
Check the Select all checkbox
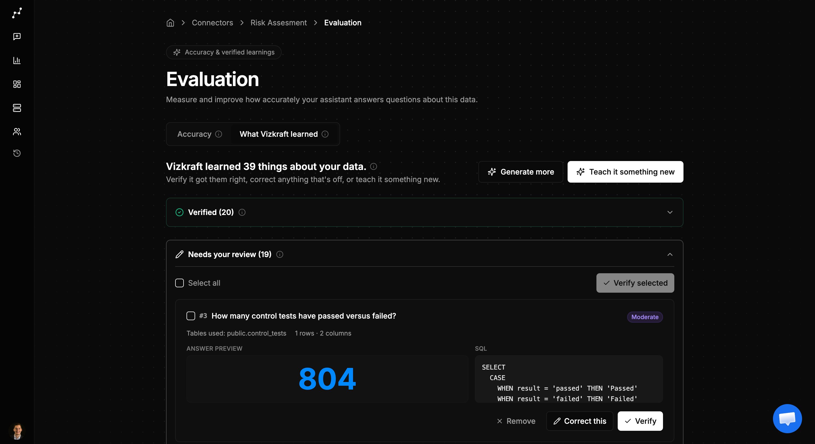coord(179,283)
